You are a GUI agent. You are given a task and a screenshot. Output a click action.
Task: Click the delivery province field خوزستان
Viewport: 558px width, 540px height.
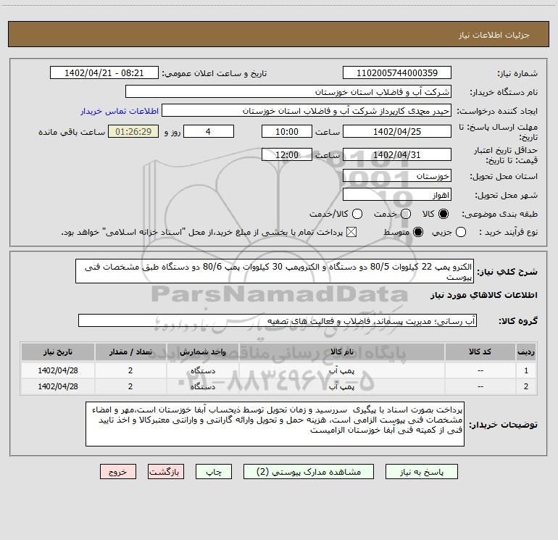tap(397, 175)
